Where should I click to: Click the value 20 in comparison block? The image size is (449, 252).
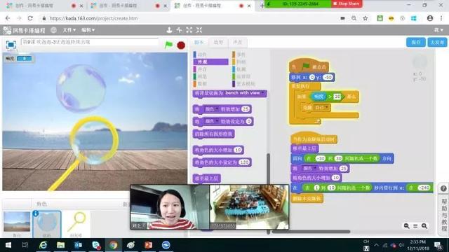(x=337, y=97)
